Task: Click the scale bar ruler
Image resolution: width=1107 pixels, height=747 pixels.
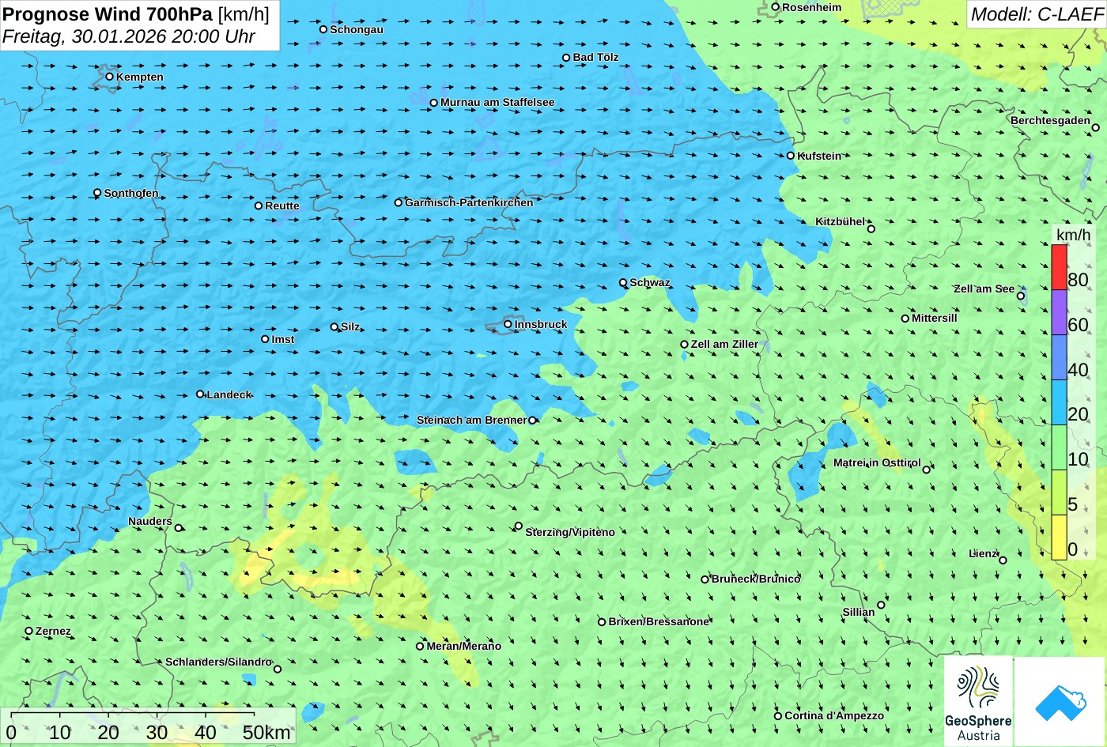Action: point(133,715)
